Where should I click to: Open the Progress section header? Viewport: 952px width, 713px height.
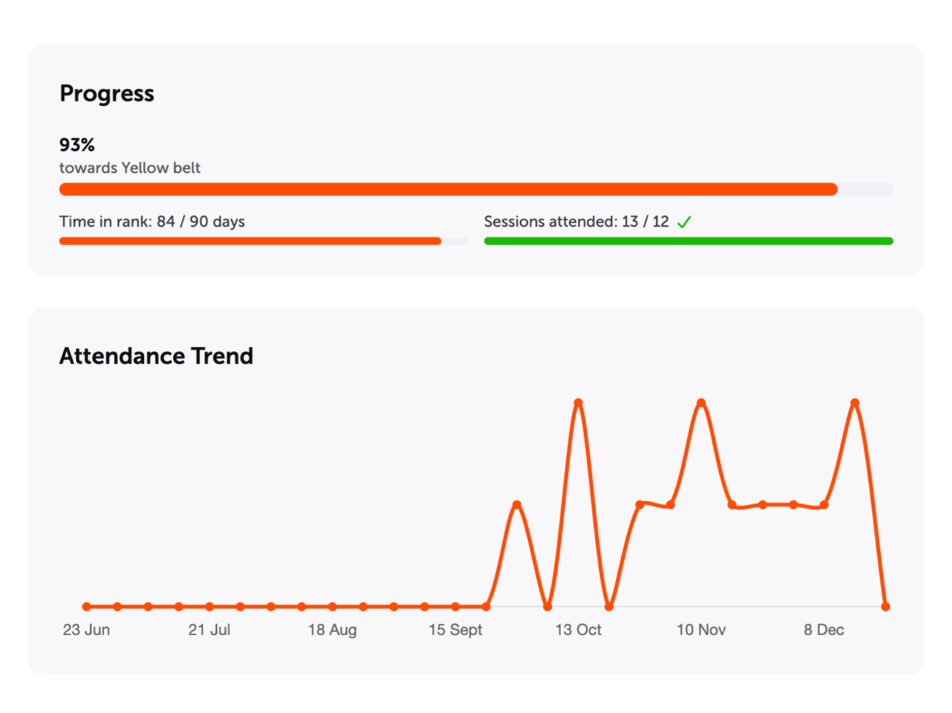[107, 94]
